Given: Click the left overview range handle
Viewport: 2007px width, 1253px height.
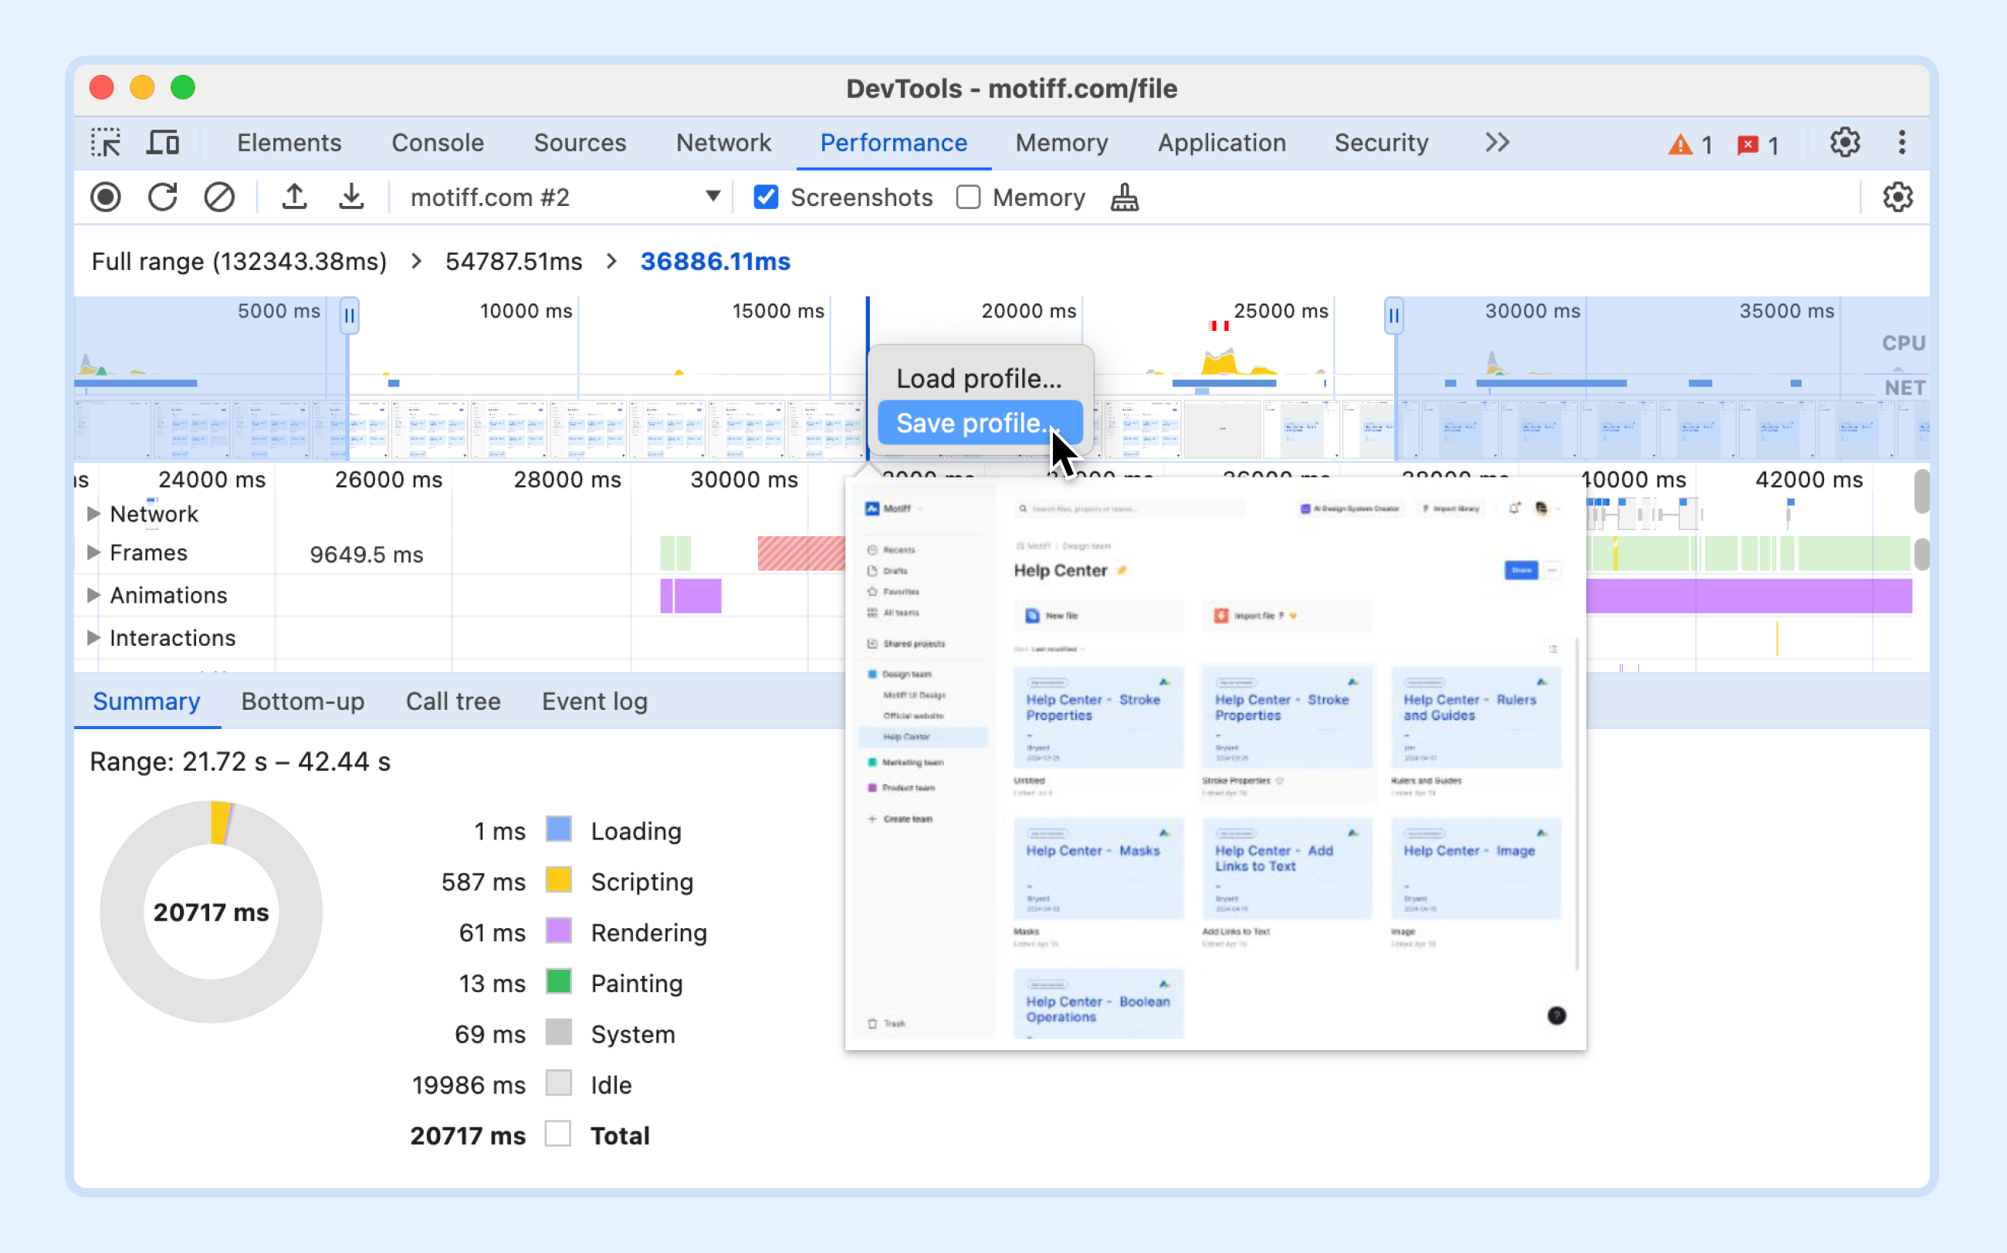Looking at the screenshot, I should click(x=349, y=316).
